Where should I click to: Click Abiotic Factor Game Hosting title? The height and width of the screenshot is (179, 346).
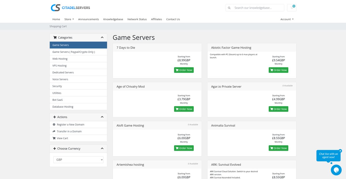231,48
